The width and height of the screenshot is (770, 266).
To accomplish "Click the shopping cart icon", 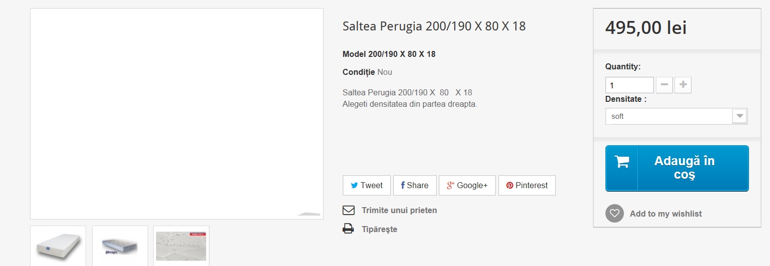I will tap(622, 162).
